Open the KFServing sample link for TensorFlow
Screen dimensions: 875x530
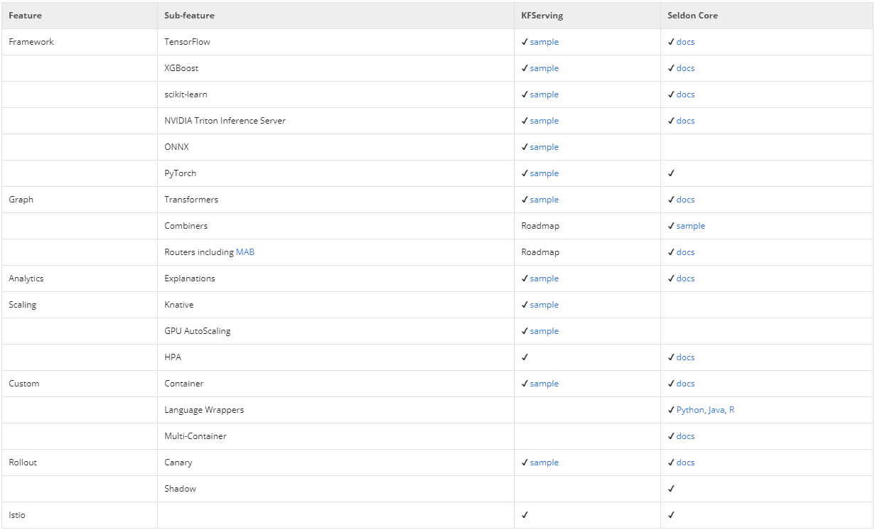click(544, 42)
